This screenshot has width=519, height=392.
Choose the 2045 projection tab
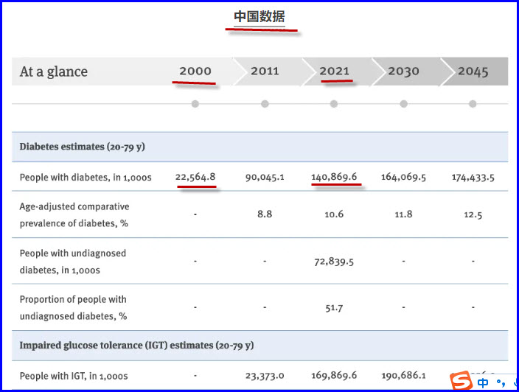(473, 71)
